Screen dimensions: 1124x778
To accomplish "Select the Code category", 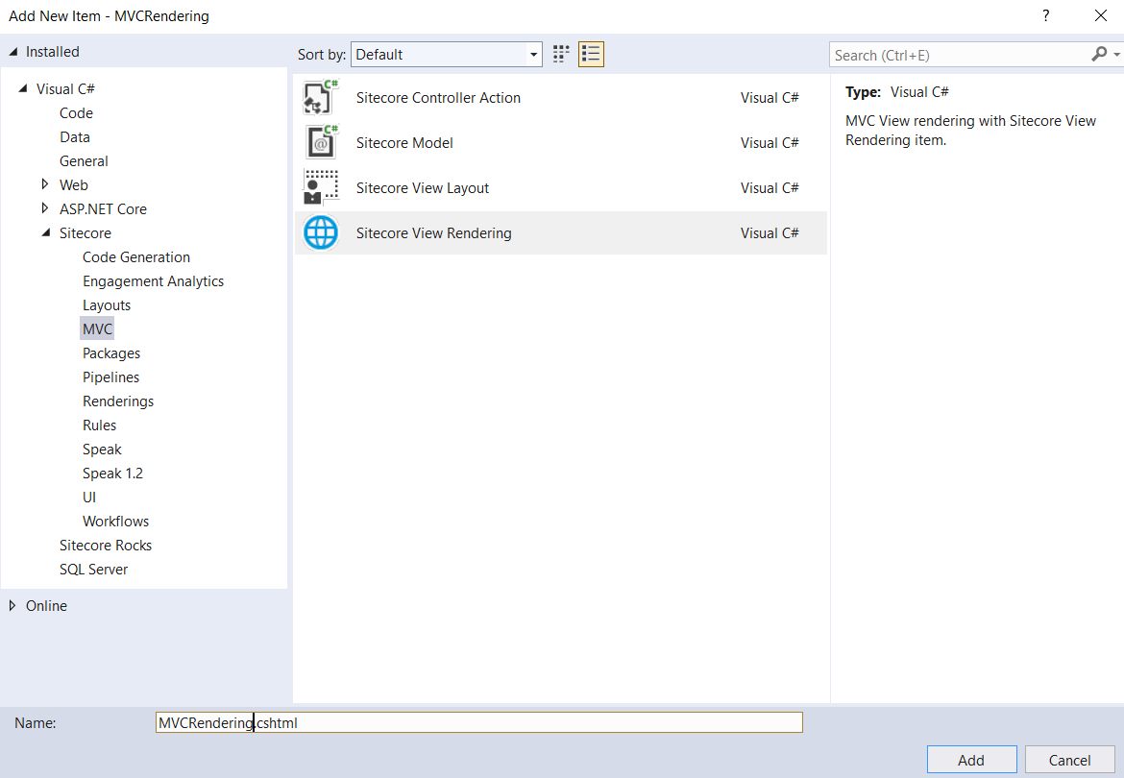I will coord(76,113).
